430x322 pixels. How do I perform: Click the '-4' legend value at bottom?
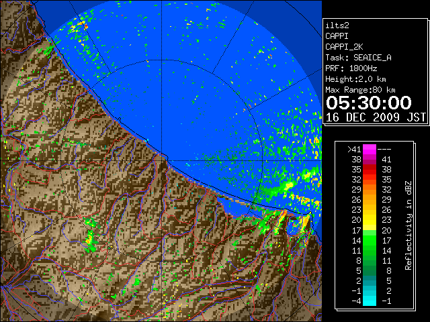[x=357, y=301]
